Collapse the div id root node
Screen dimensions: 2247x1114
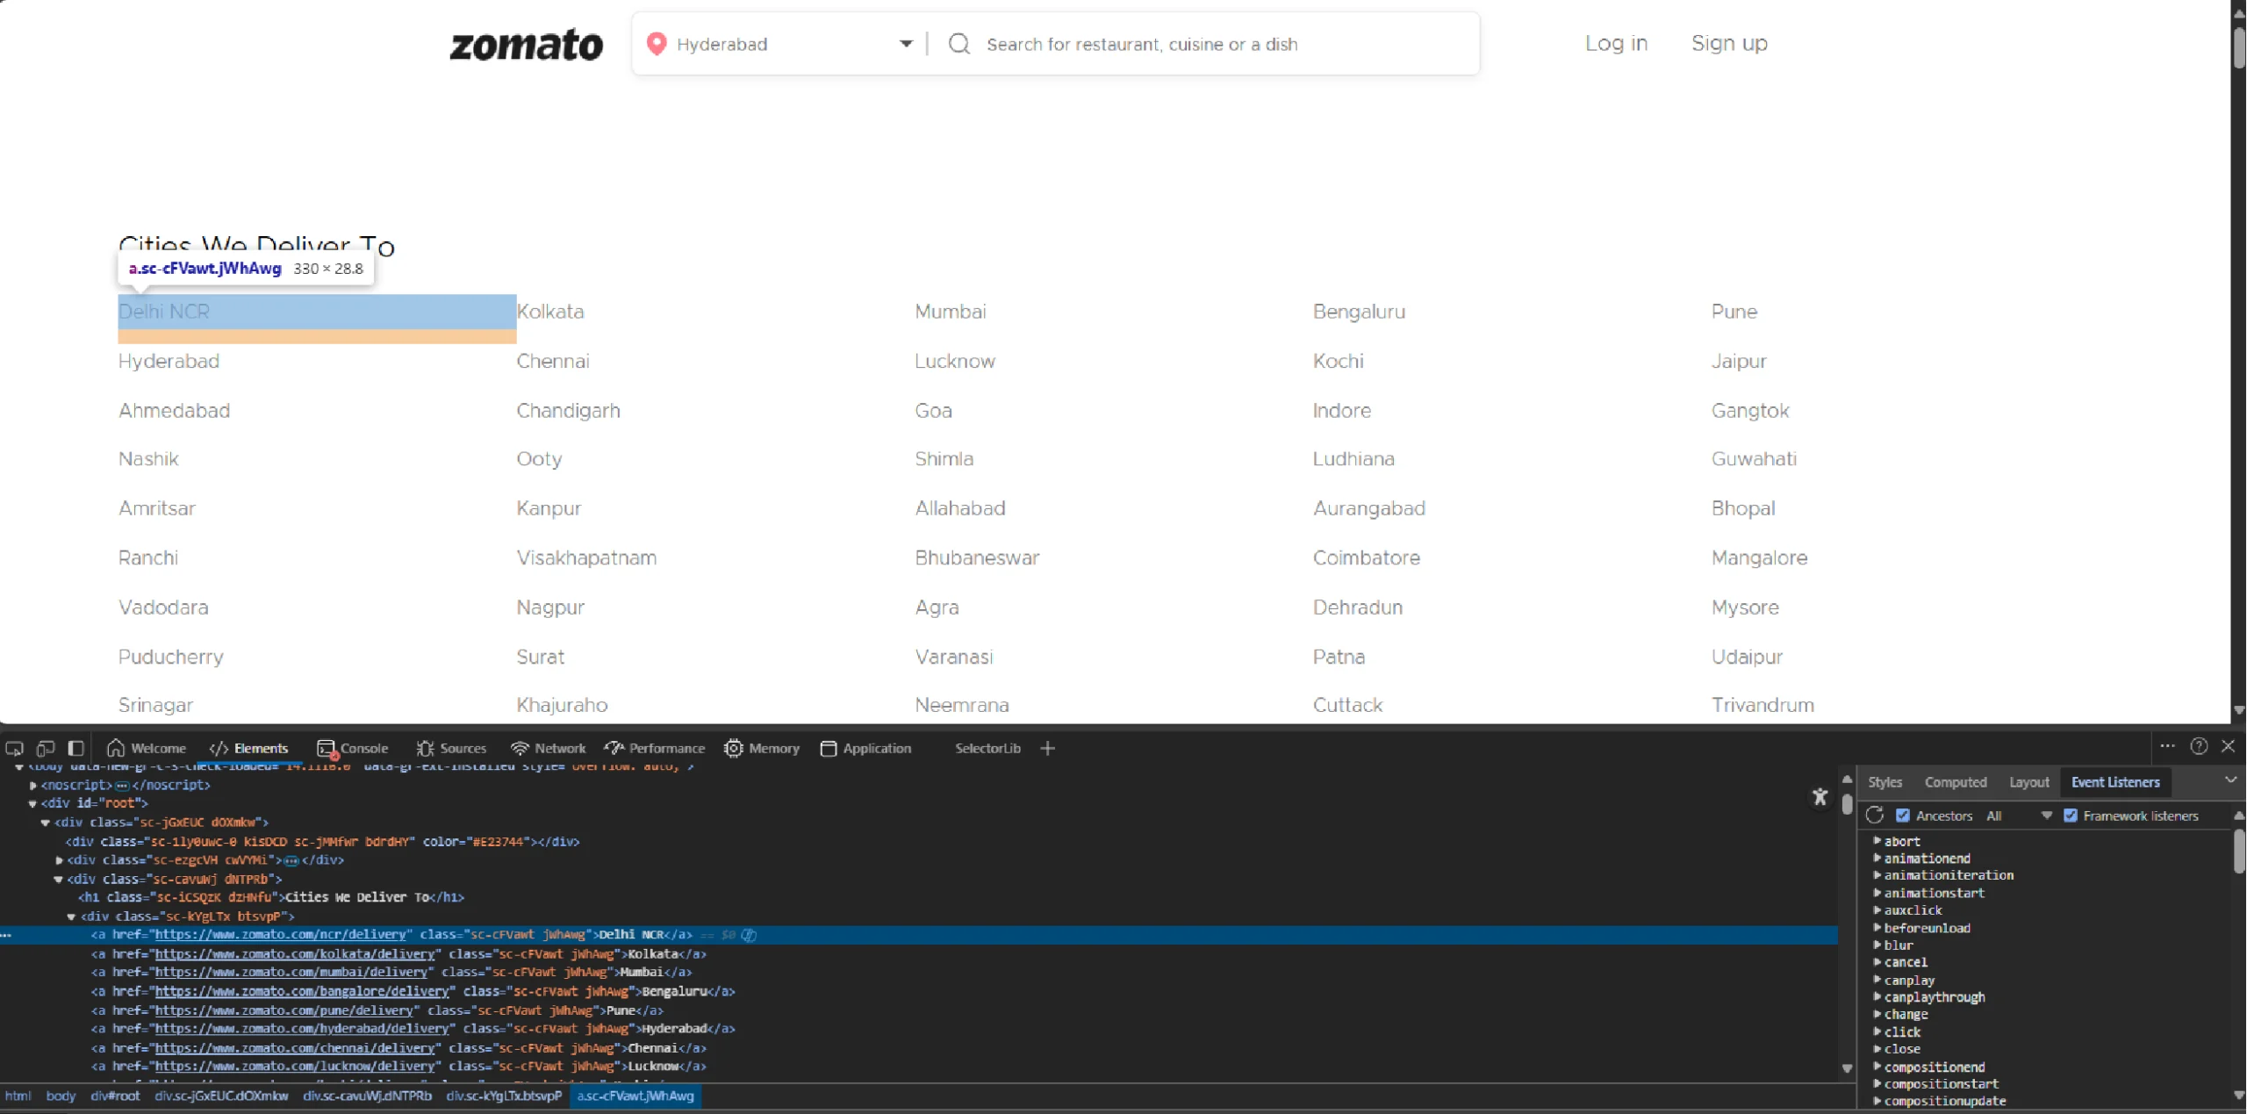(32, 803)
